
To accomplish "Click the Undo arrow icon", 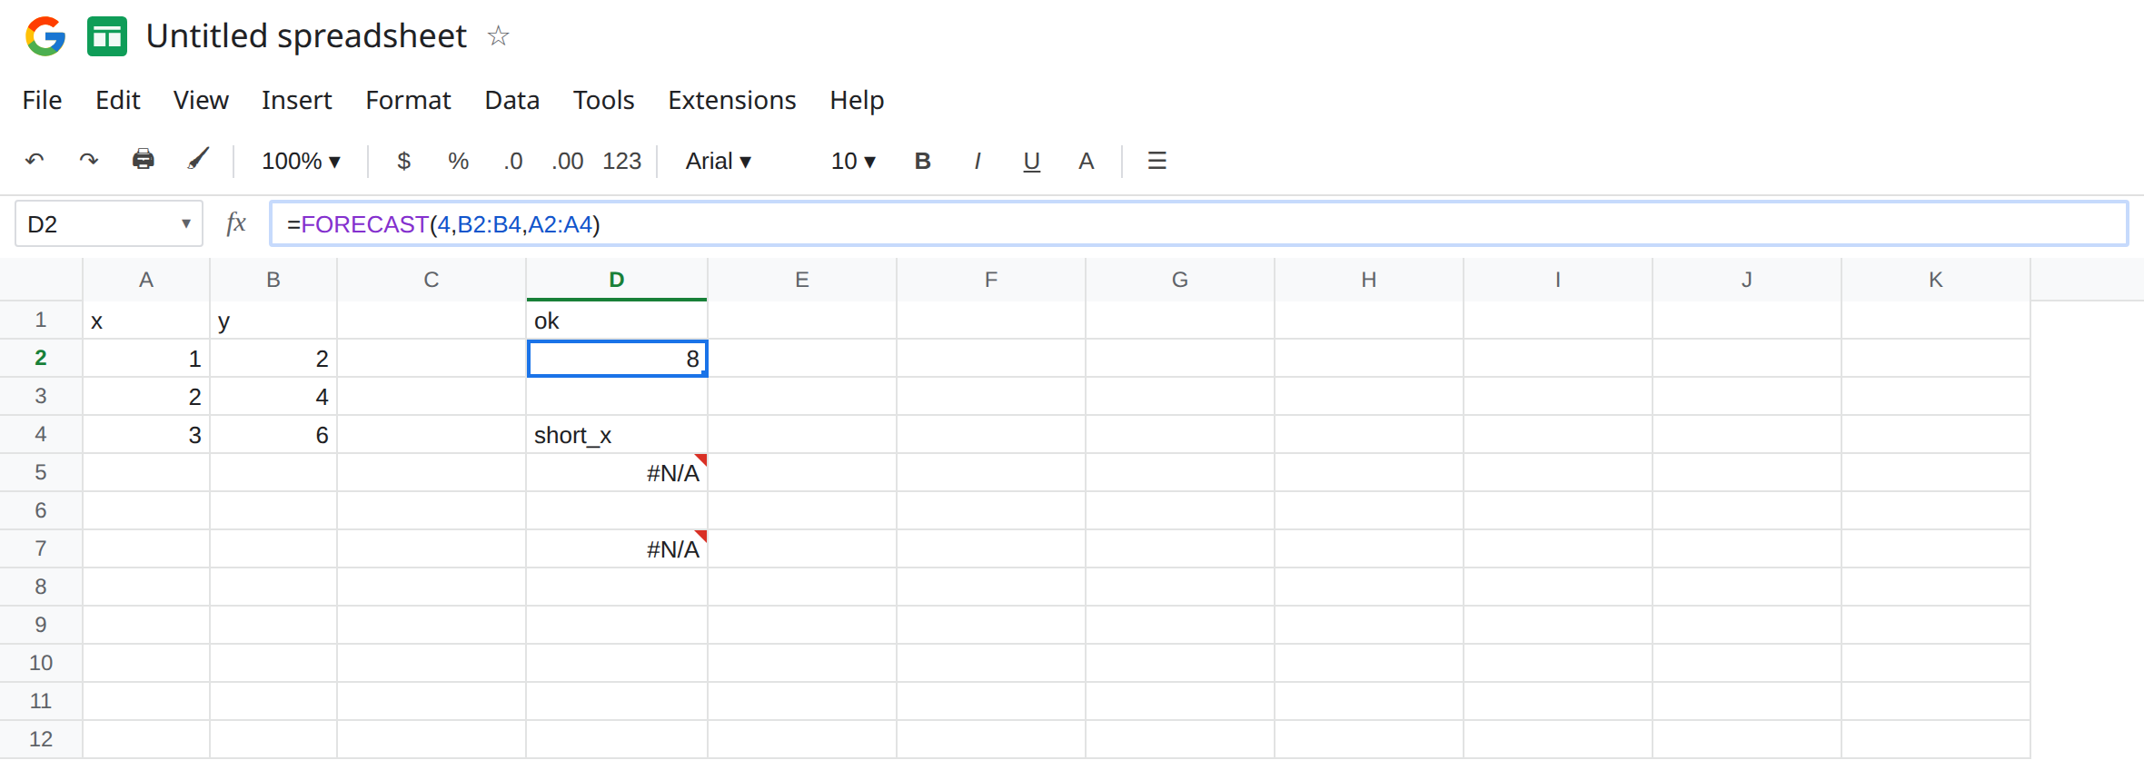I will (x=35, y=161).
